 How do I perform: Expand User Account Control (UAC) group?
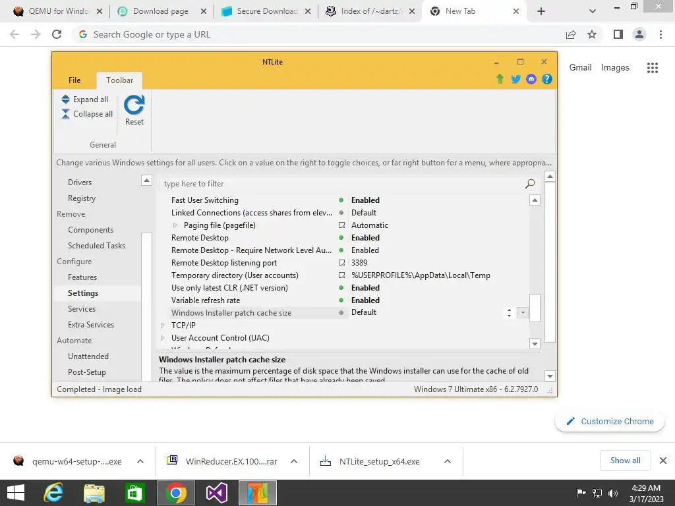(163, 338)
